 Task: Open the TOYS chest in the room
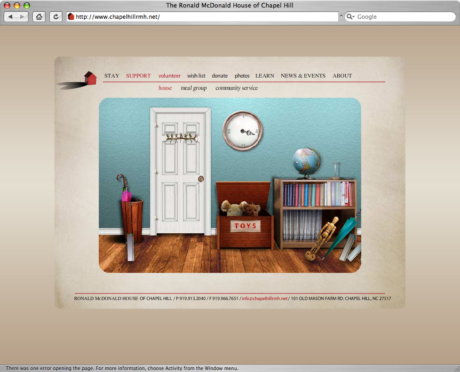(245, 216)
